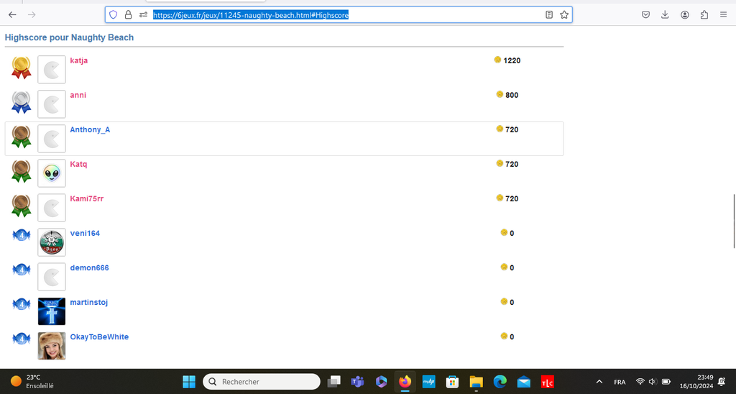This screenshot has width=736, height=394.
Task: Open the Firefox downloads panel
Action: 665,14
